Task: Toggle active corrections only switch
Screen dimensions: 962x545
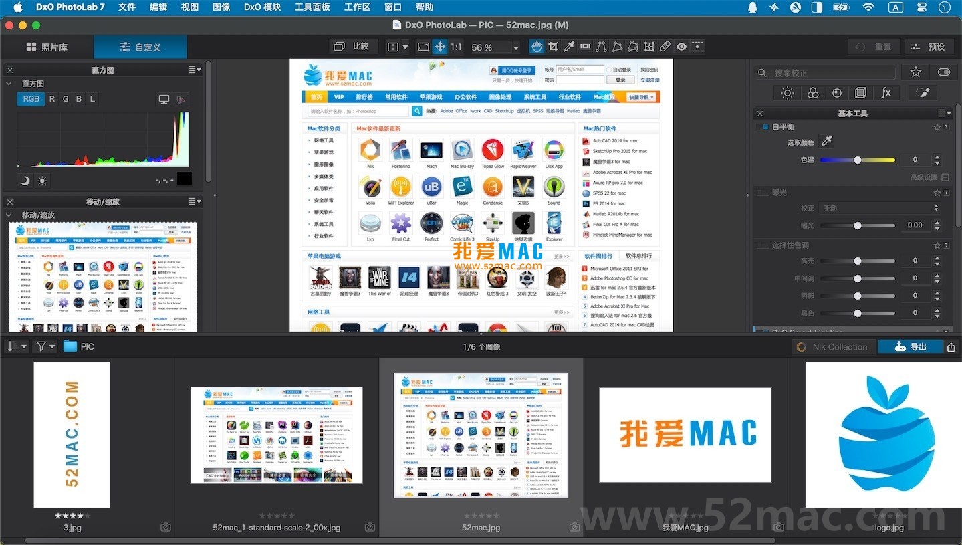Action: (x=944, y=72)
